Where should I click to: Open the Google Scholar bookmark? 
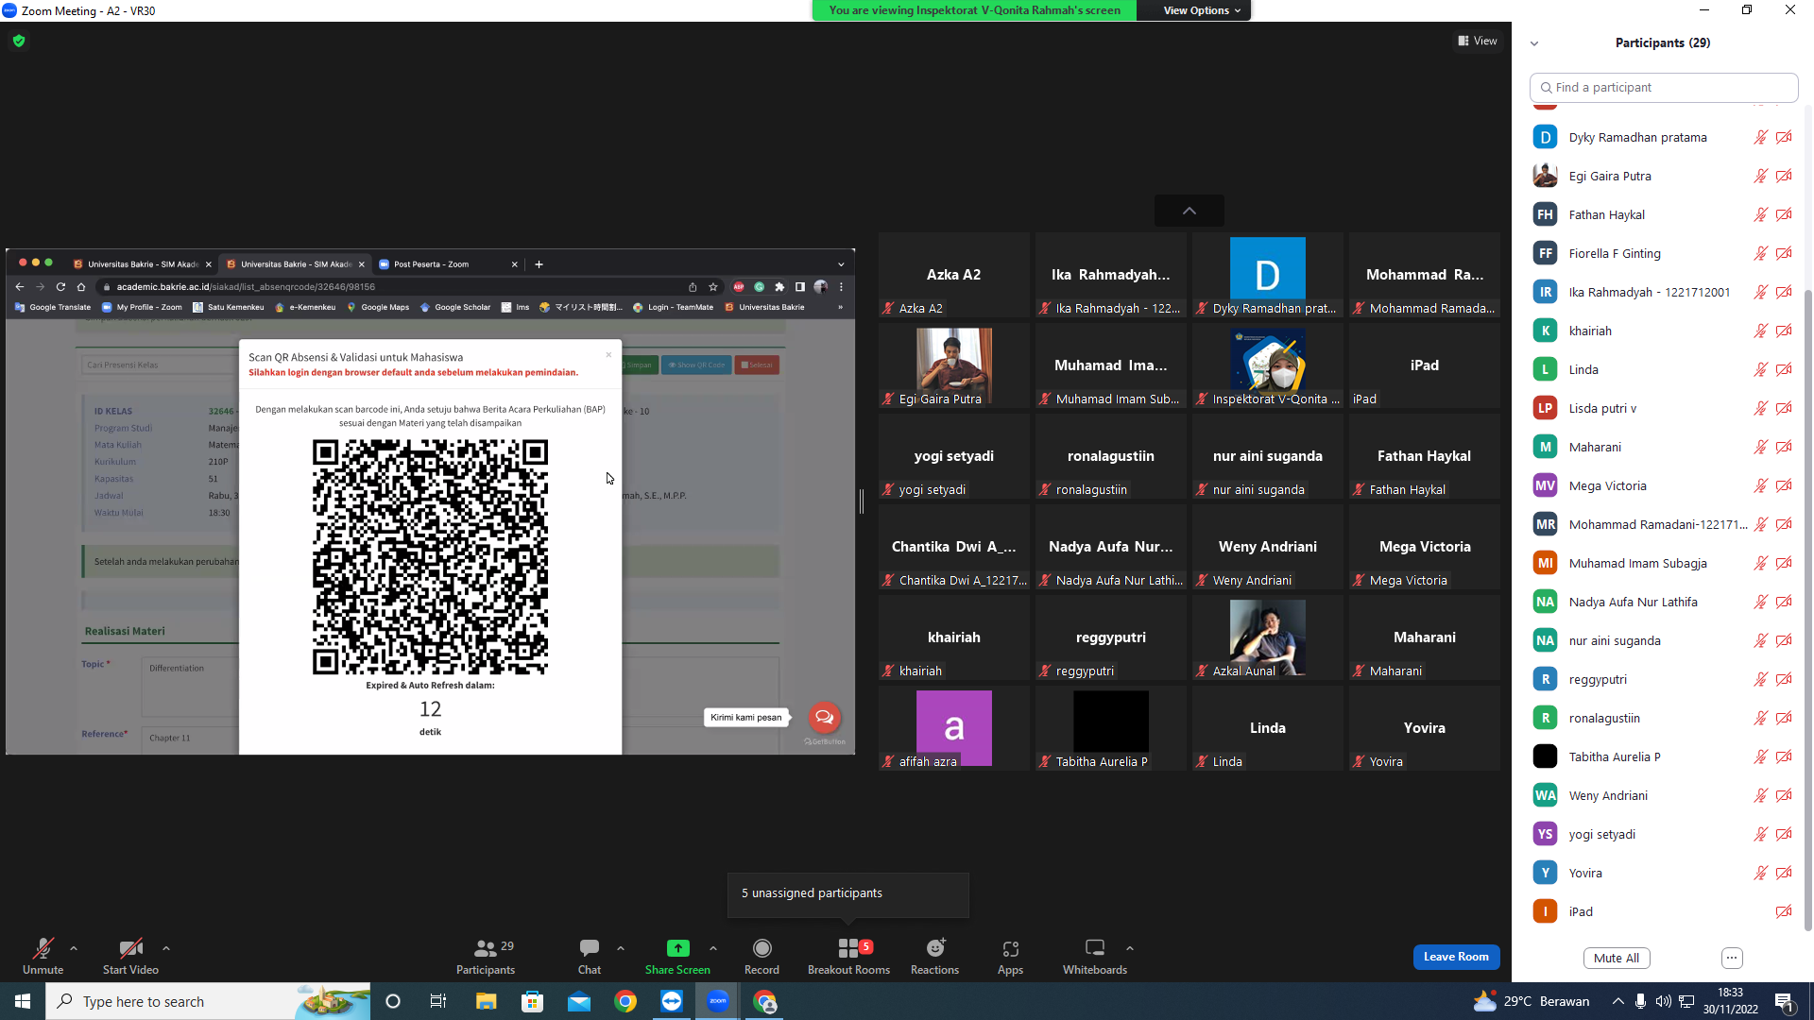[455, 307]
